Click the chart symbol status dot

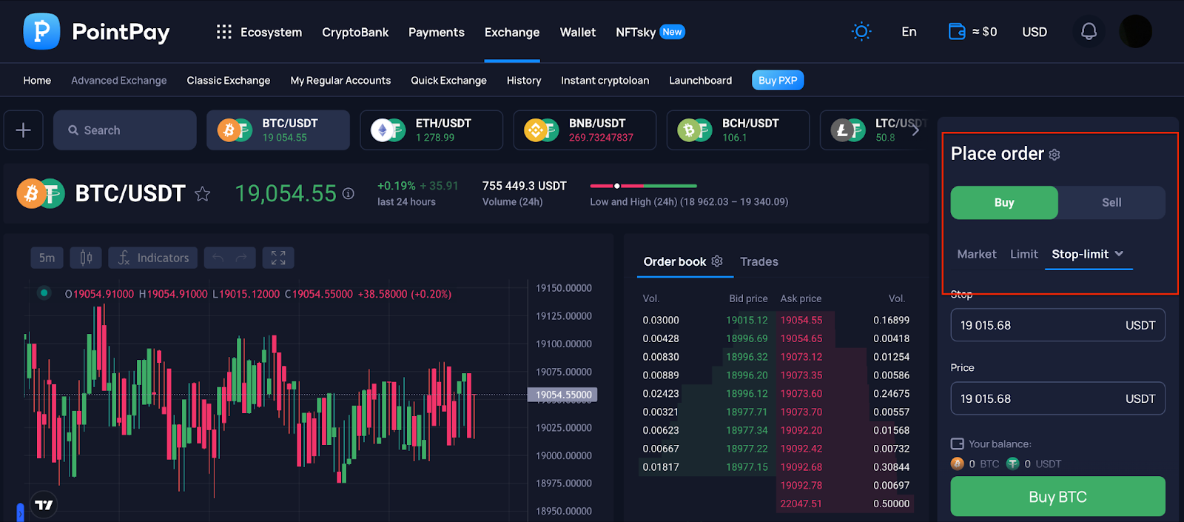tap(44, 293)
